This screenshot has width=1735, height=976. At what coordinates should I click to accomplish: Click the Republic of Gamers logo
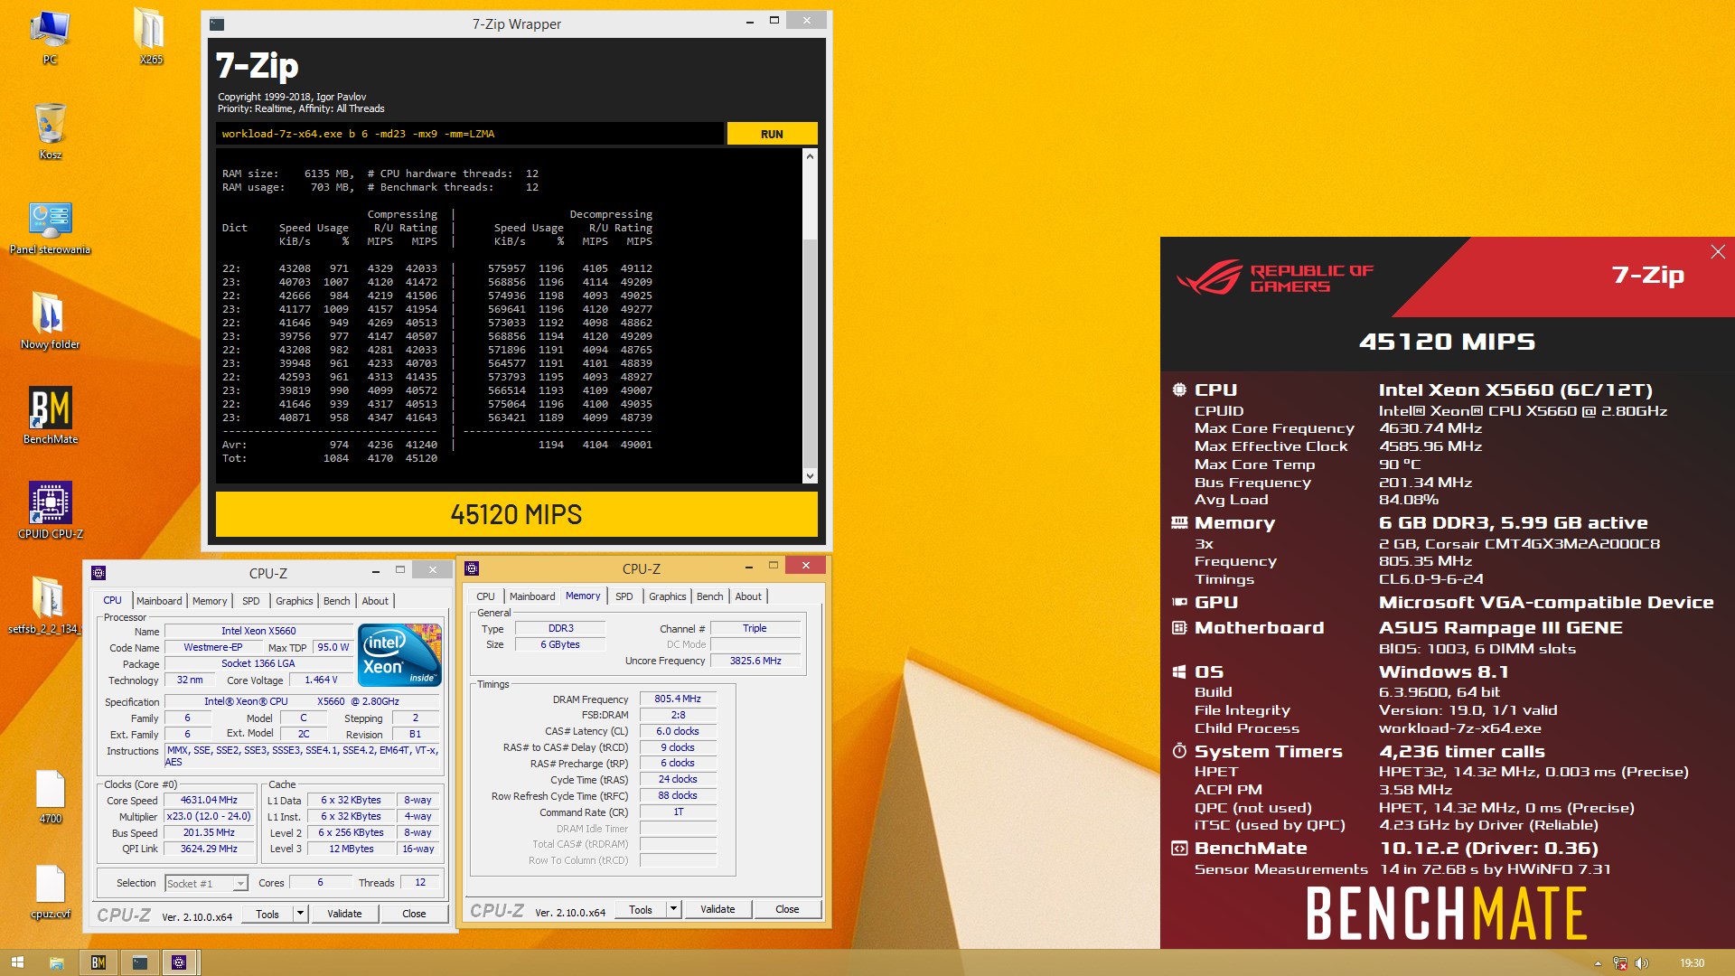1275,277
